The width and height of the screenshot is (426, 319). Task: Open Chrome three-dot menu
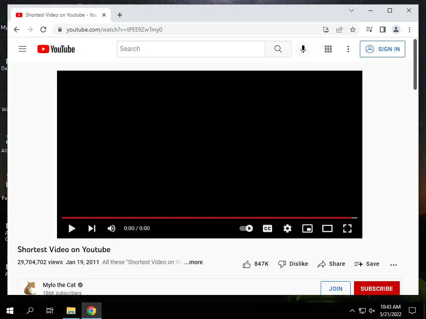409,29
